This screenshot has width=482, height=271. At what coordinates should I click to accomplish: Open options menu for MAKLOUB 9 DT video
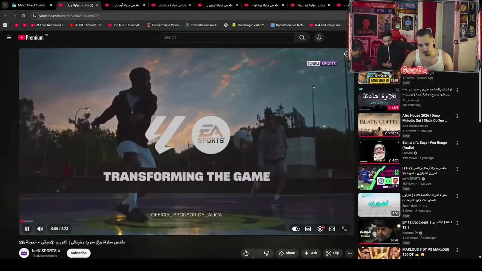coord(457,250)
